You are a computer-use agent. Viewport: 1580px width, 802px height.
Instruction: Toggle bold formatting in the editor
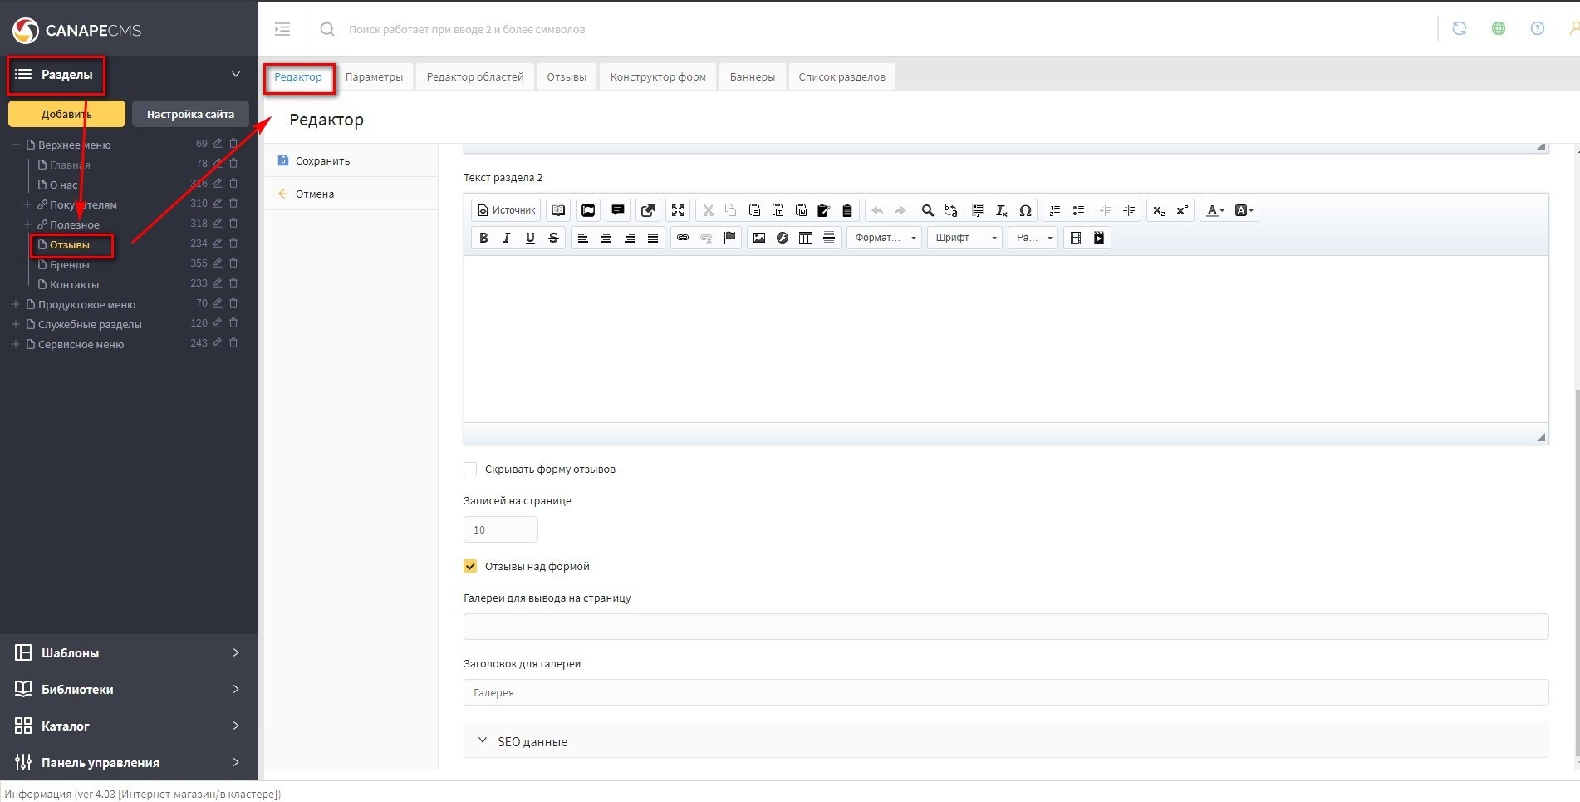(x=483, y=238)
